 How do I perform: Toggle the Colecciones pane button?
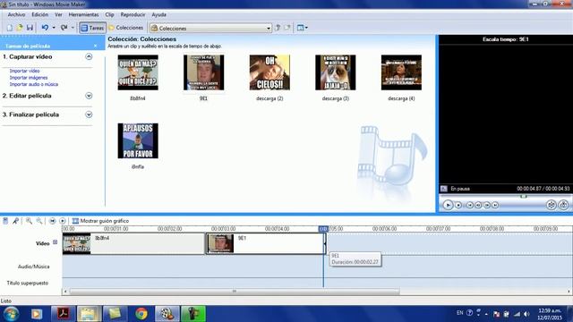126,28
